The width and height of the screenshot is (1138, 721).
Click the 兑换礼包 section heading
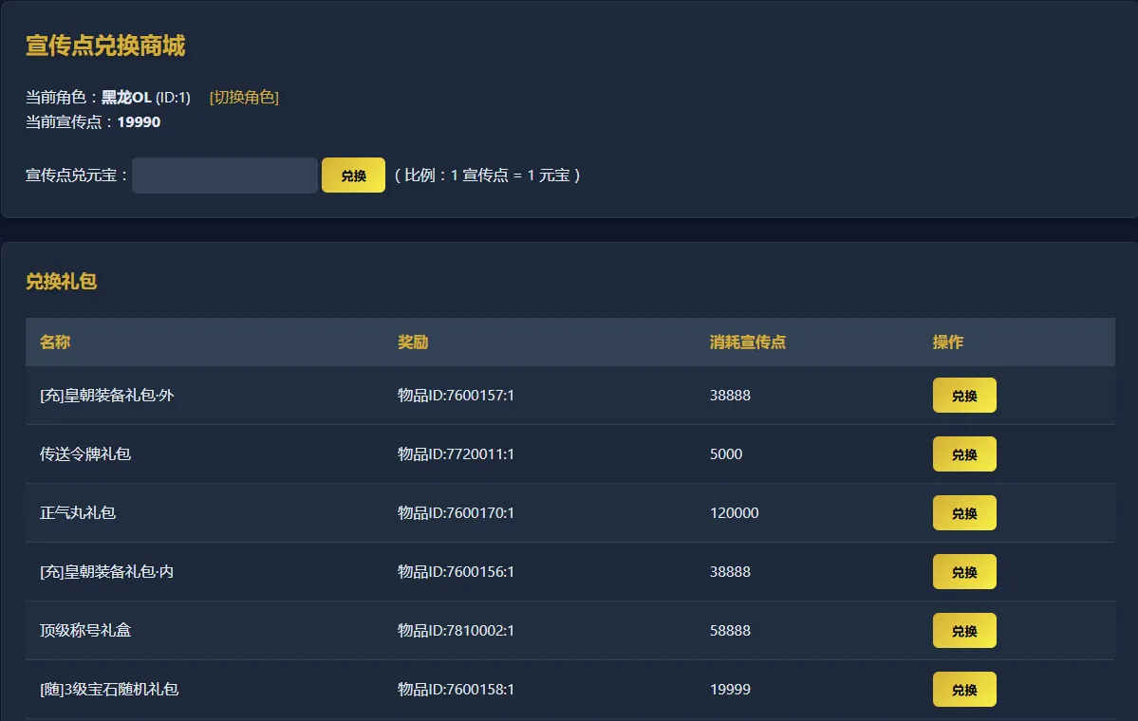(x=61, y=282)
